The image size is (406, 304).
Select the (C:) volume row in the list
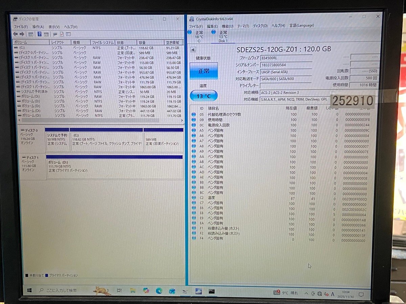click(98, 48)
